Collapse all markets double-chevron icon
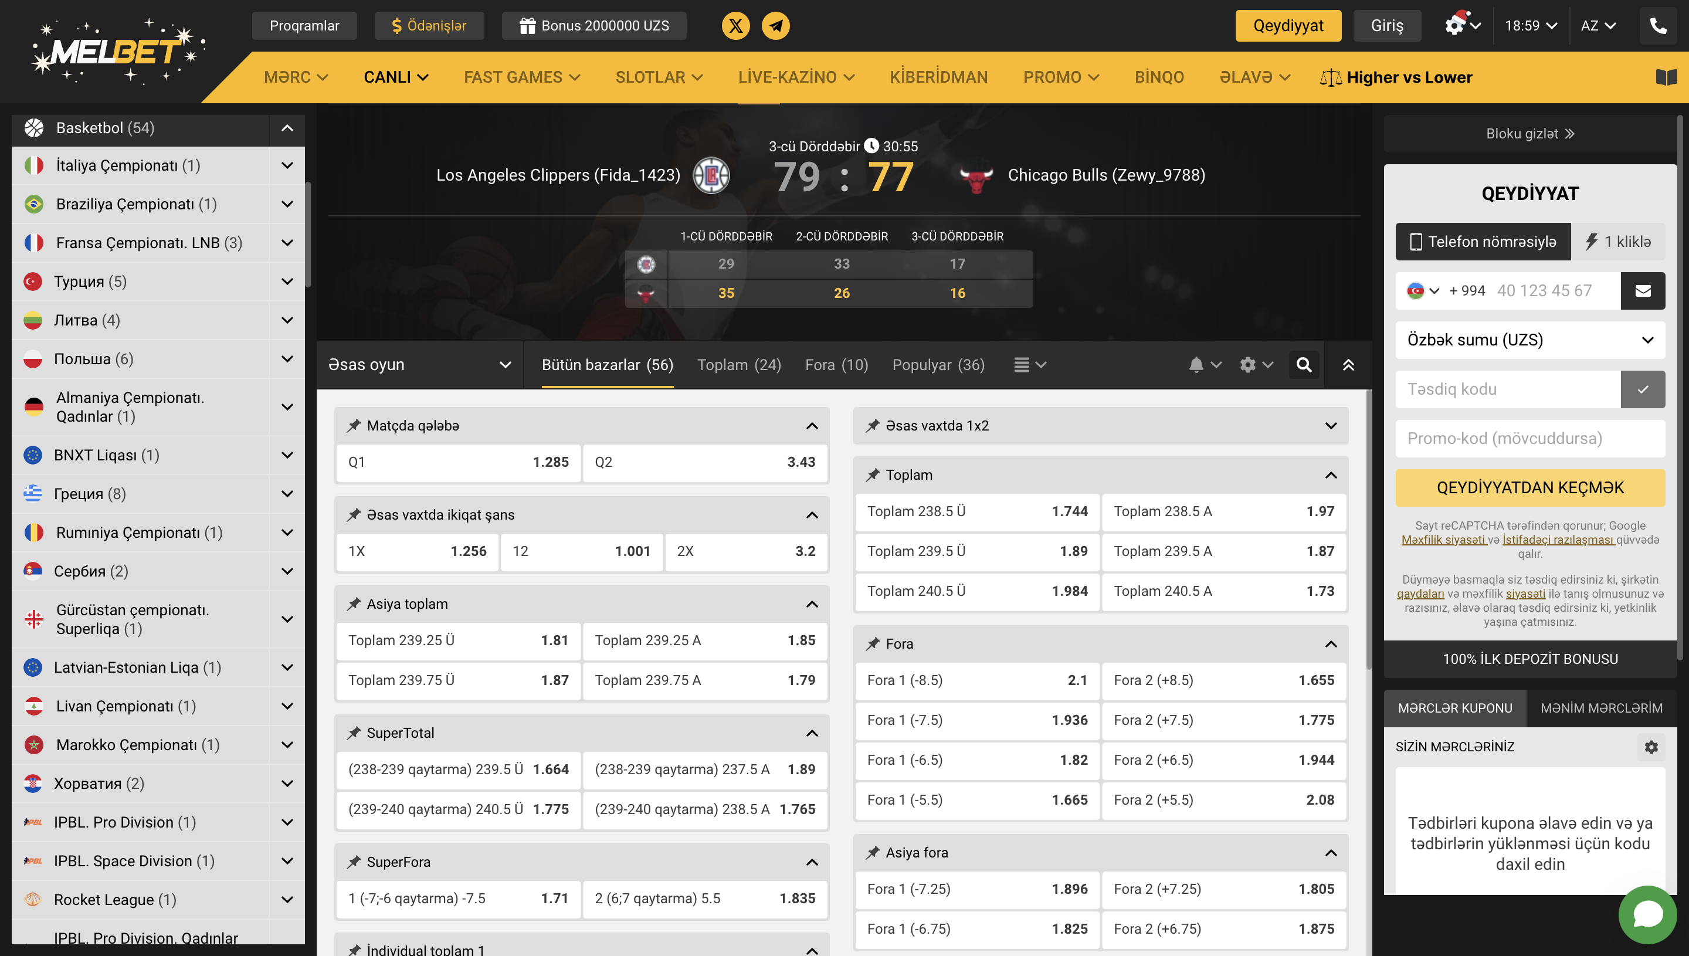 coord(1348,364)
